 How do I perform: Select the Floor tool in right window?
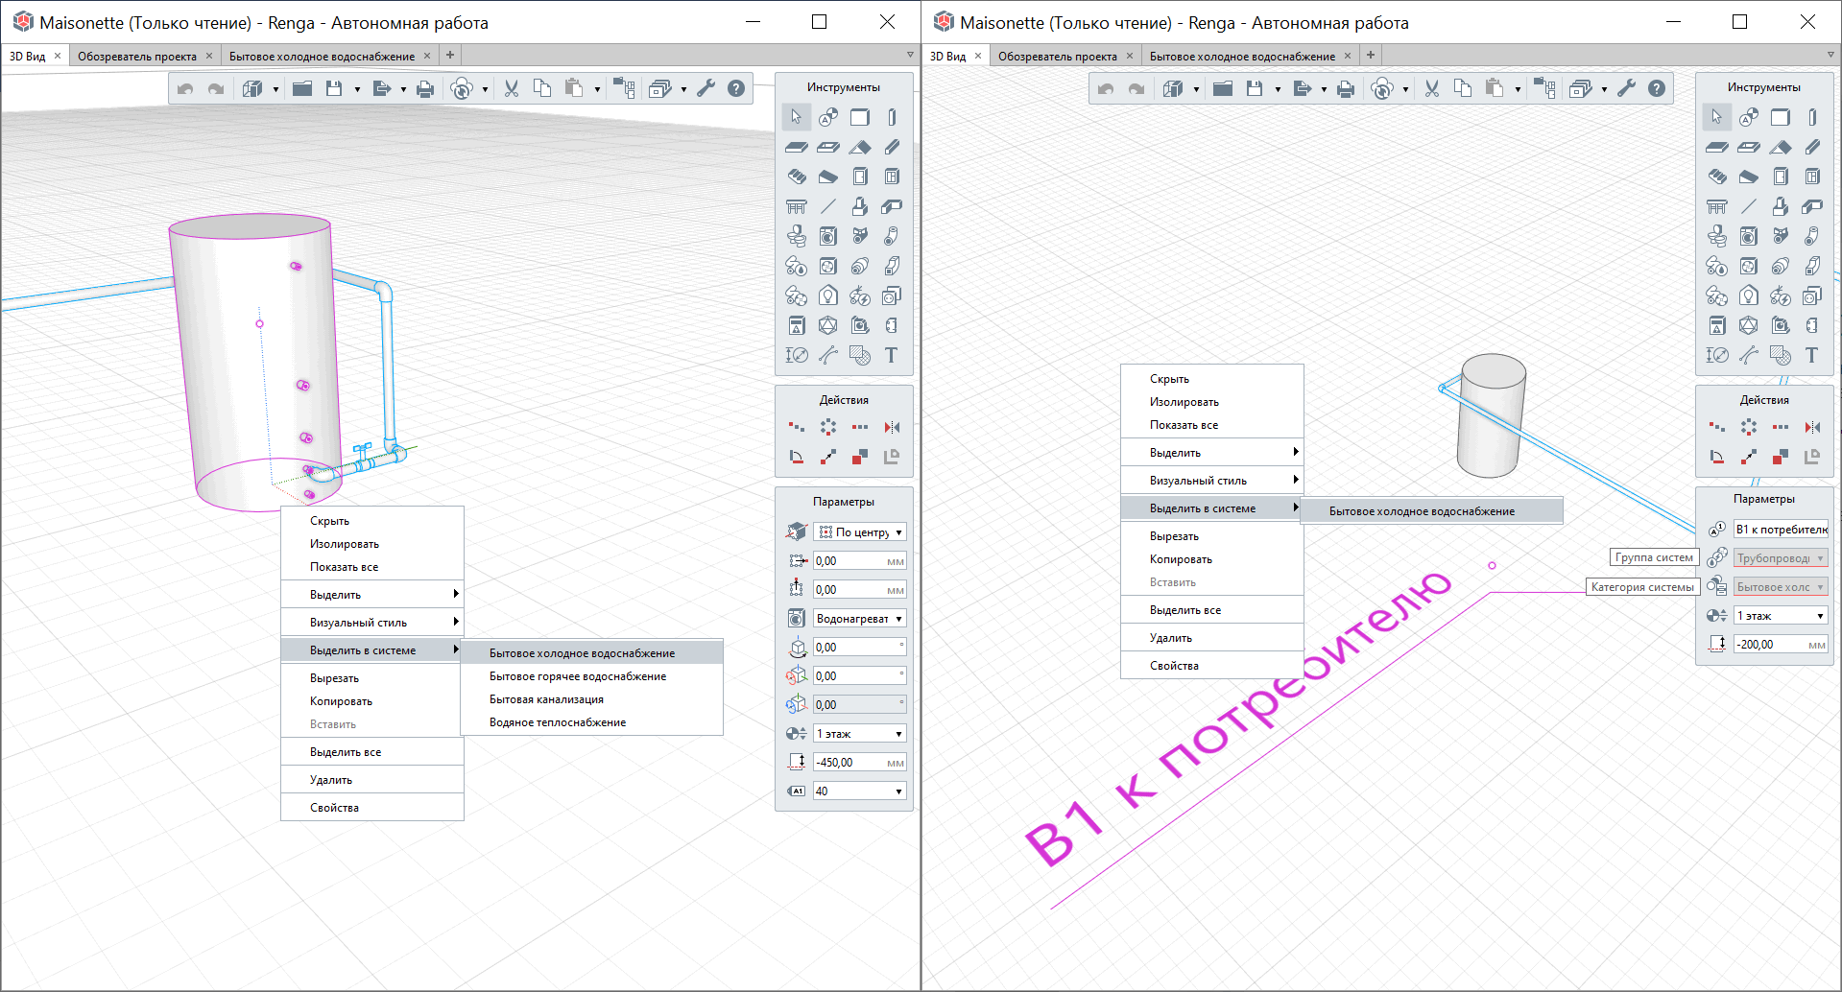coord(1717,147)
